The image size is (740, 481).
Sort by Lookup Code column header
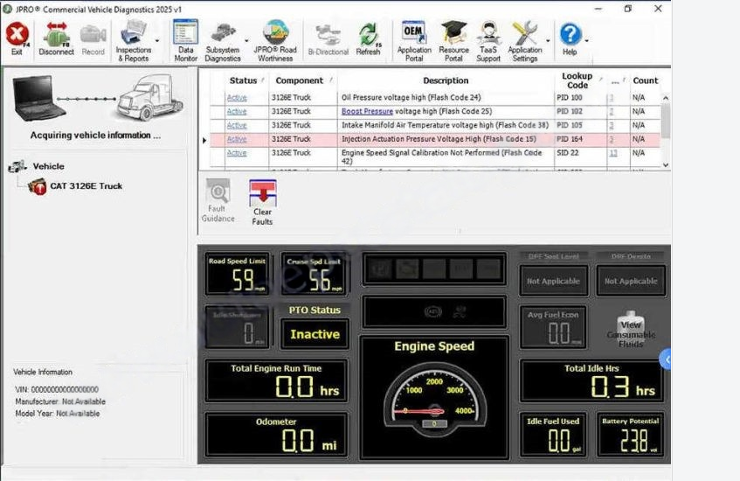(x=577, y=80)
